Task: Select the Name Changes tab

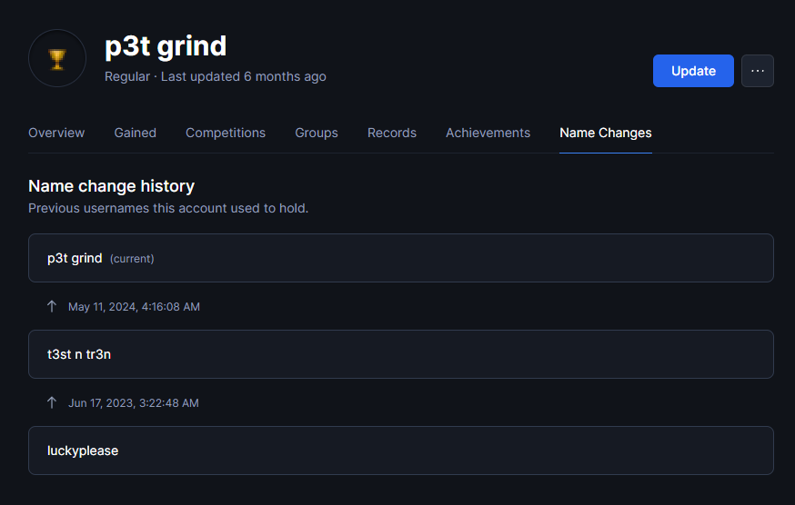Action: [x=606, y=133]
